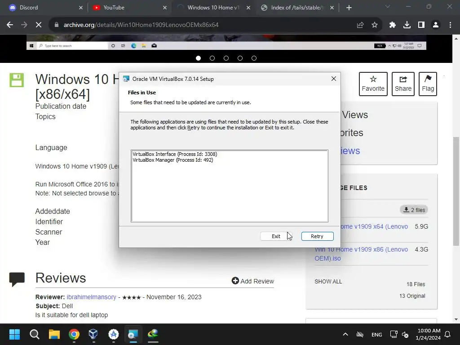Viewport: 460px width, 345px height.
Task: Stop loading the page
Action: click(39, 25)
